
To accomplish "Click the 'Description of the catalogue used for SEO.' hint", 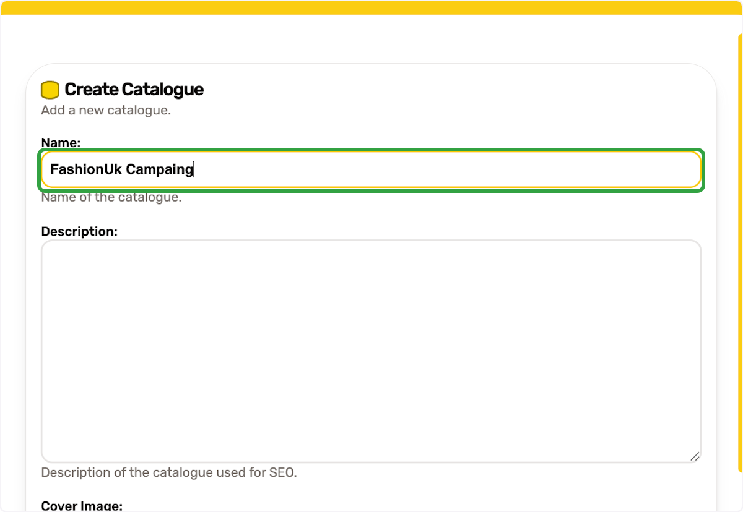I will [x=169, y=472].
